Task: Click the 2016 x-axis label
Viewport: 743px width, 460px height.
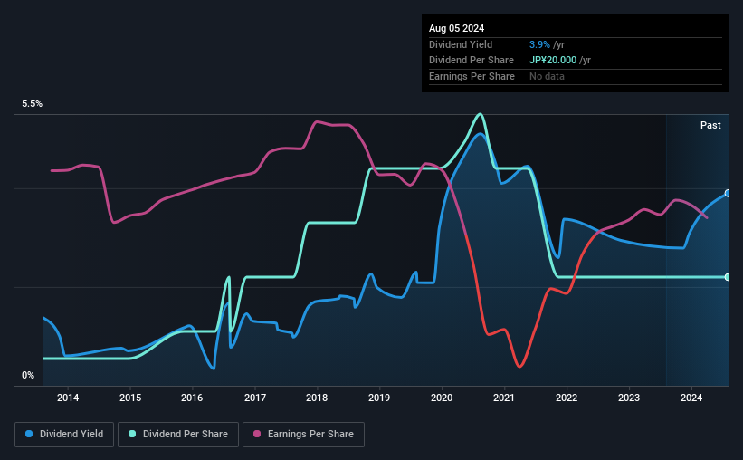Action: click(x=192, y=398)
